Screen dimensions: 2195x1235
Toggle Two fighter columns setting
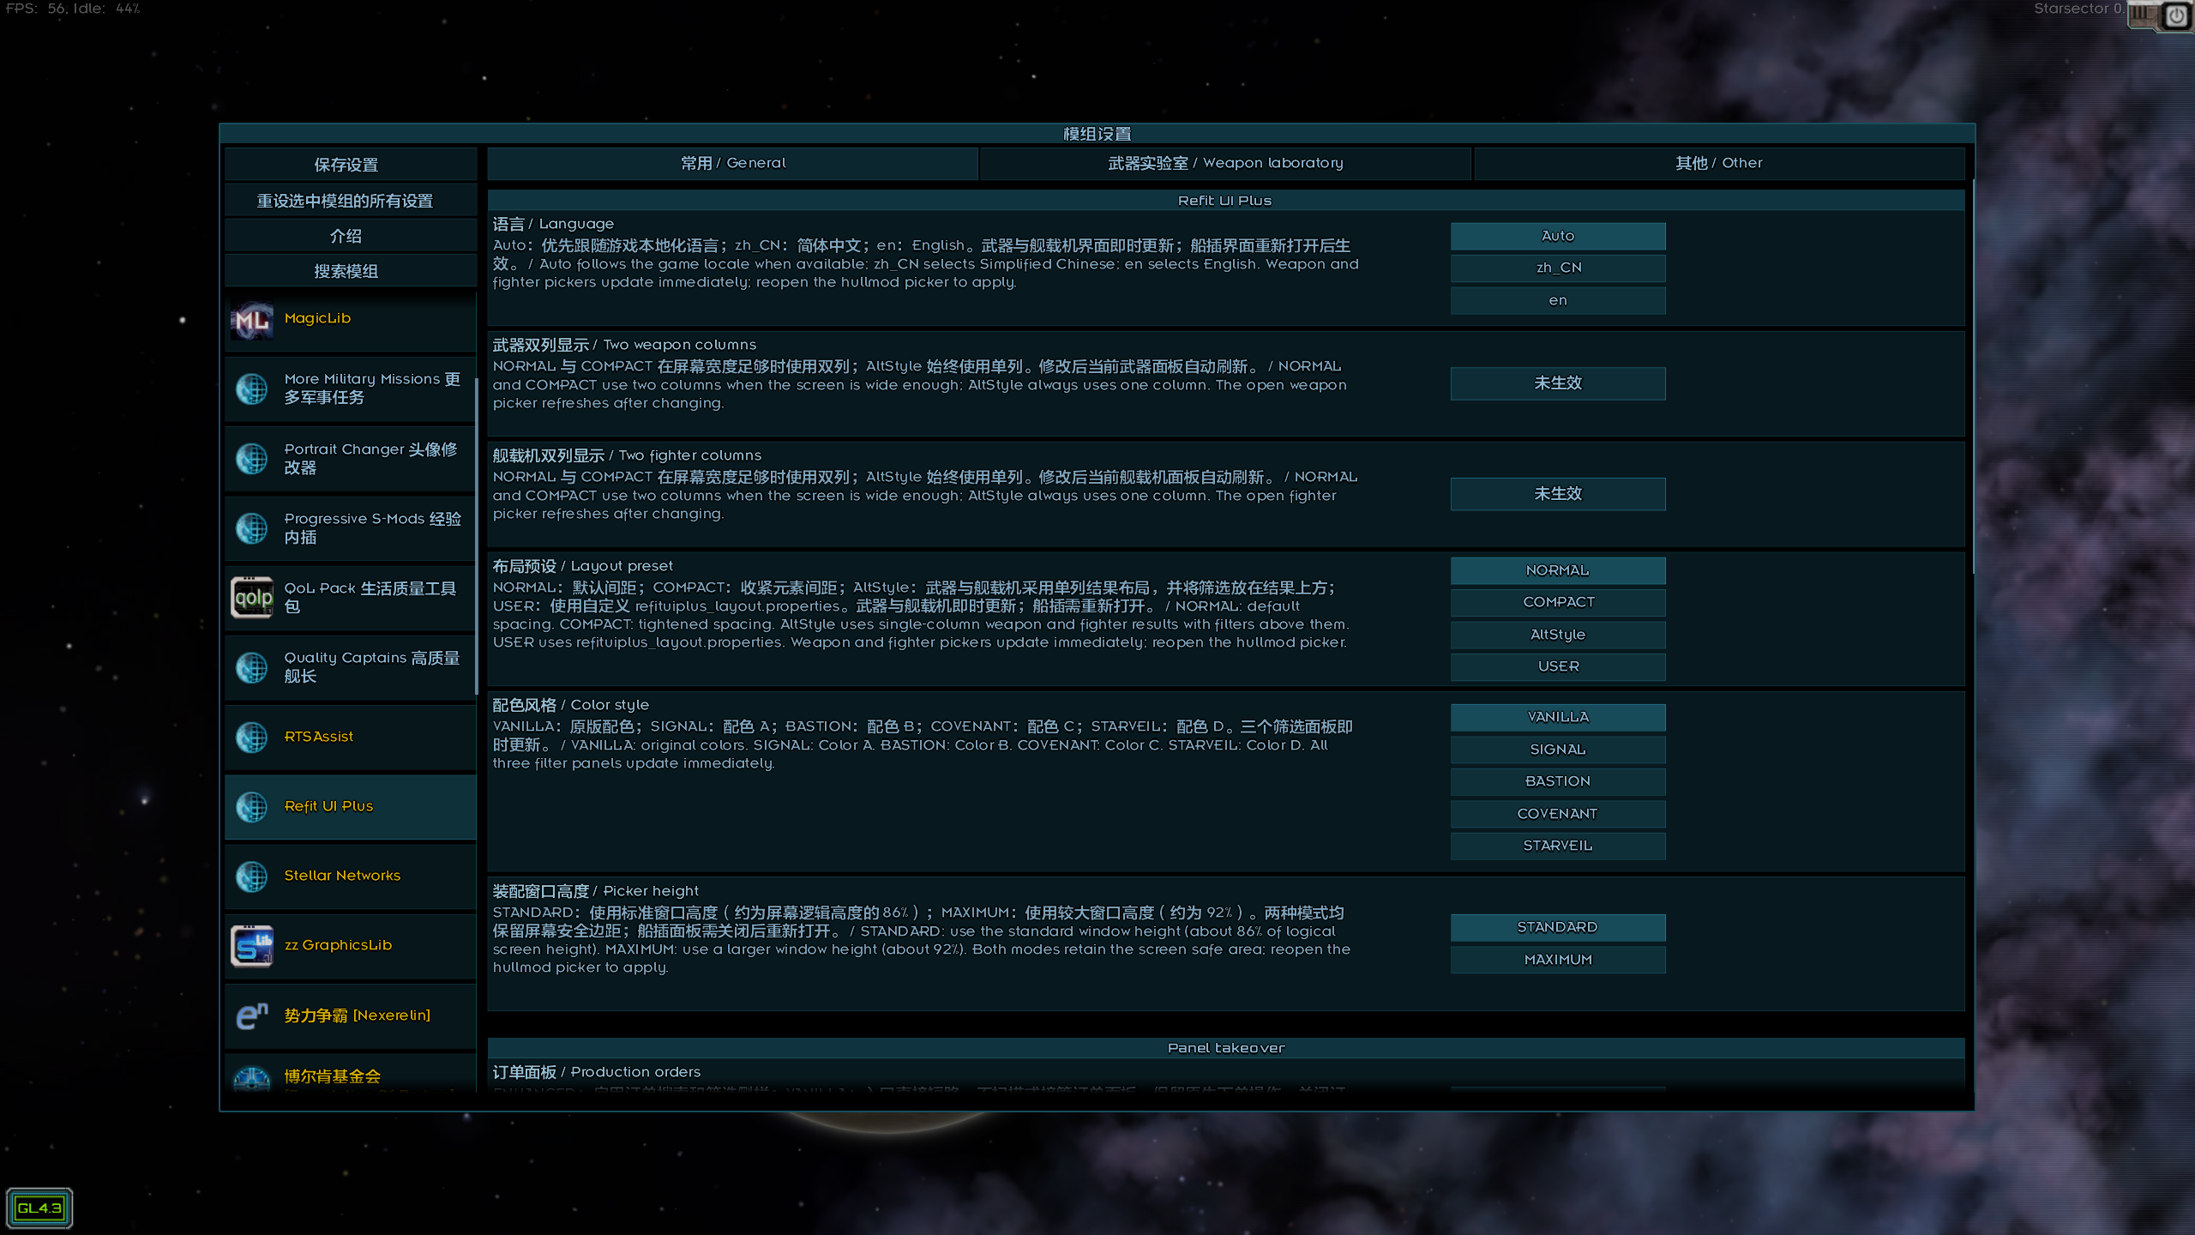click(x=1558, y=494)
